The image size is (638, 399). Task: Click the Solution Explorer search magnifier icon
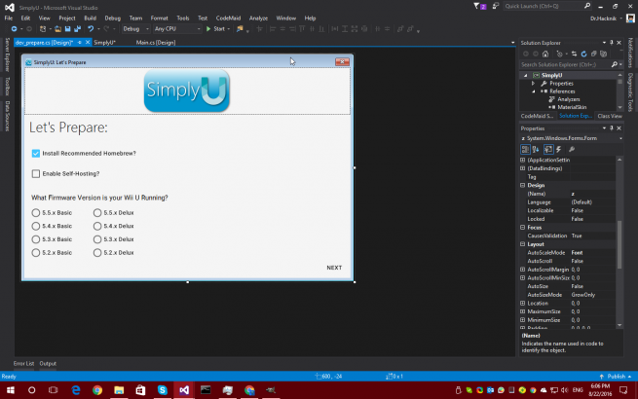coord(614,64)
